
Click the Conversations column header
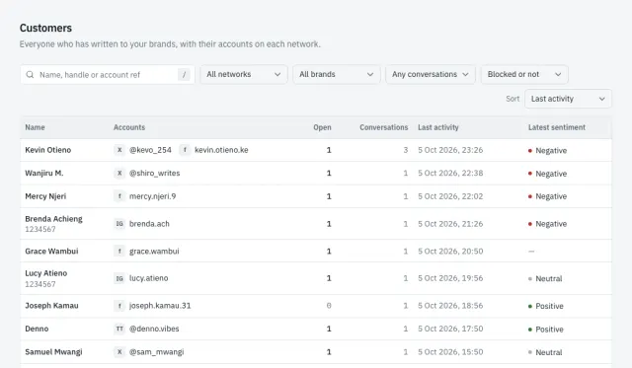click(x=384, y=127)
